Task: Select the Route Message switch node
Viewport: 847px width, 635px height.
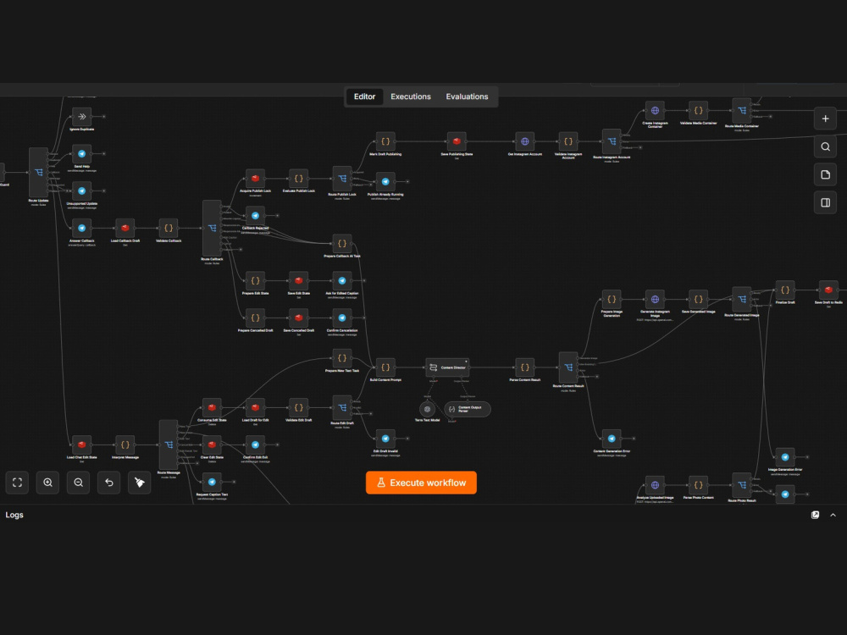Action: pyautogui.click(x=169, y=445)
